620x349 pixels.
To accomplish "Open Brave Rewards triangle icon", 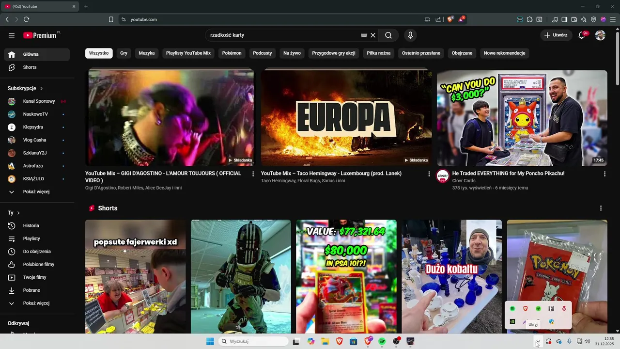I will (x=462, y=19).
